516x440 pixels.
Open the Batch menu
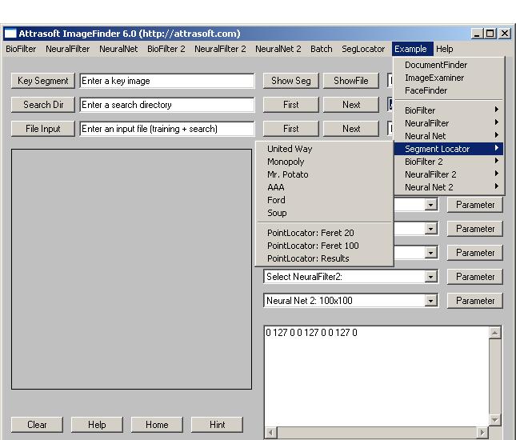click(x=321, y=49)
